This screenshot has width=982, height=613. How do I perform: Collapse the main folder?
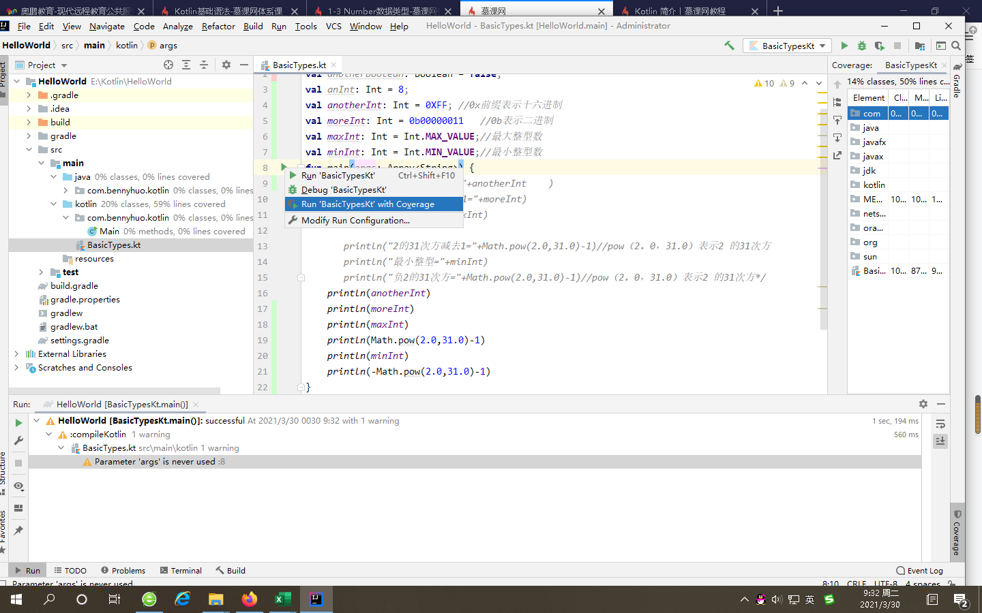click(41, 163)
